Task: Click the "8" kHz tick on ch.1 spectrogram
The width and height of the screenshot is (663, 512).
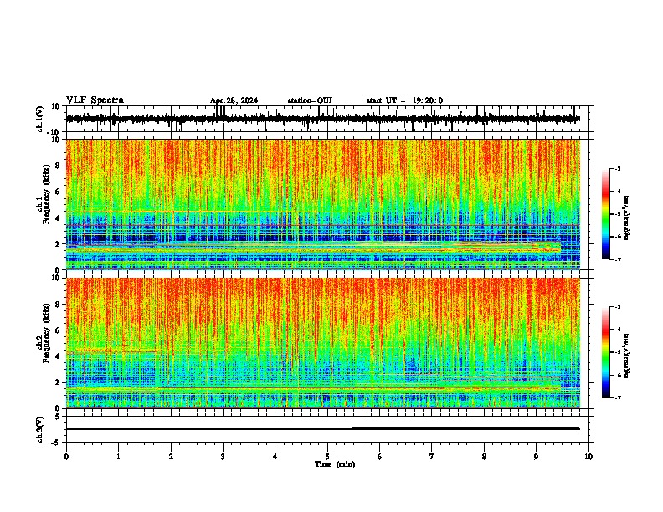Action: tap(58, 166)
